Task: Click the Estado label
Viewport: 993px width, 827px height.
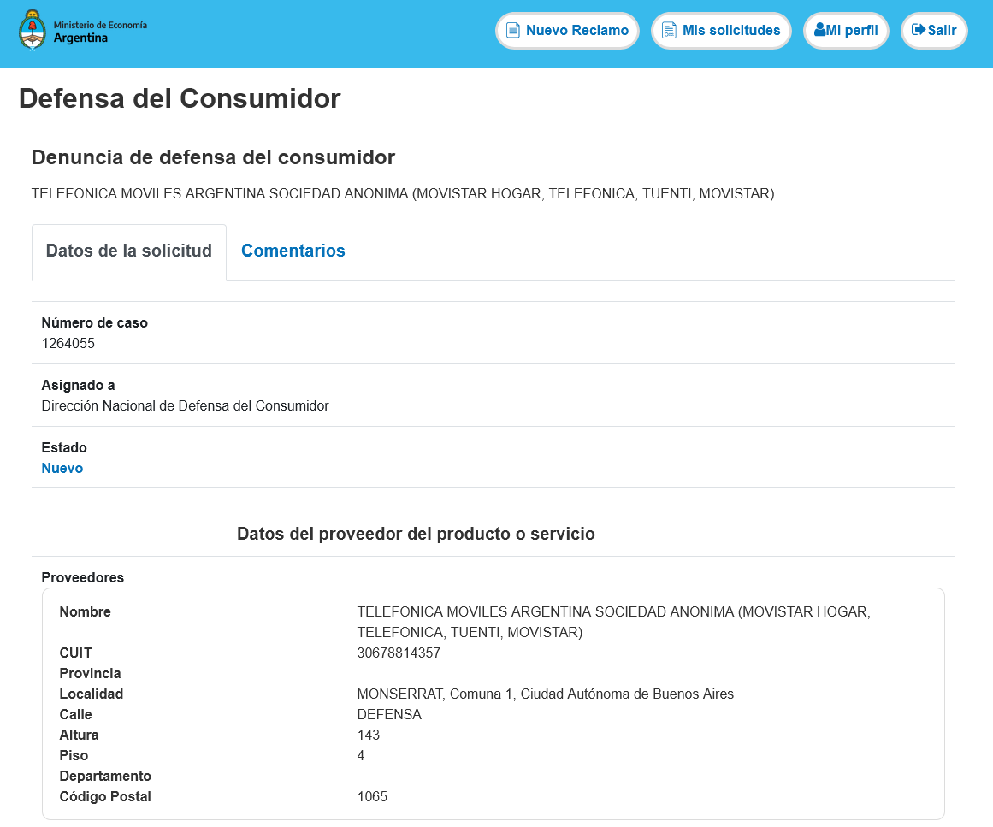Action: pos(64,447)
